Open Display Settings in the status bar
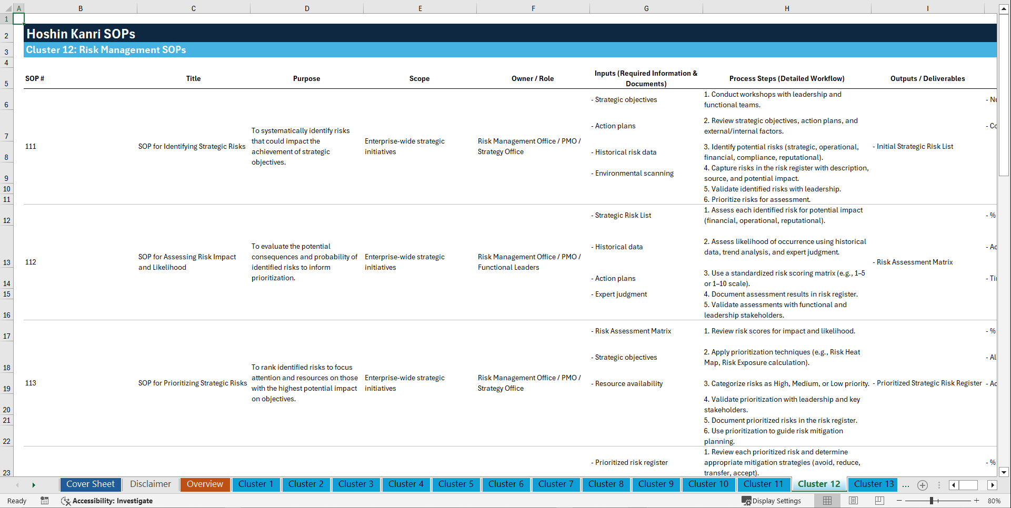Image resolution: width=1011 pixels, height=508 pixels. click(772, 501)
